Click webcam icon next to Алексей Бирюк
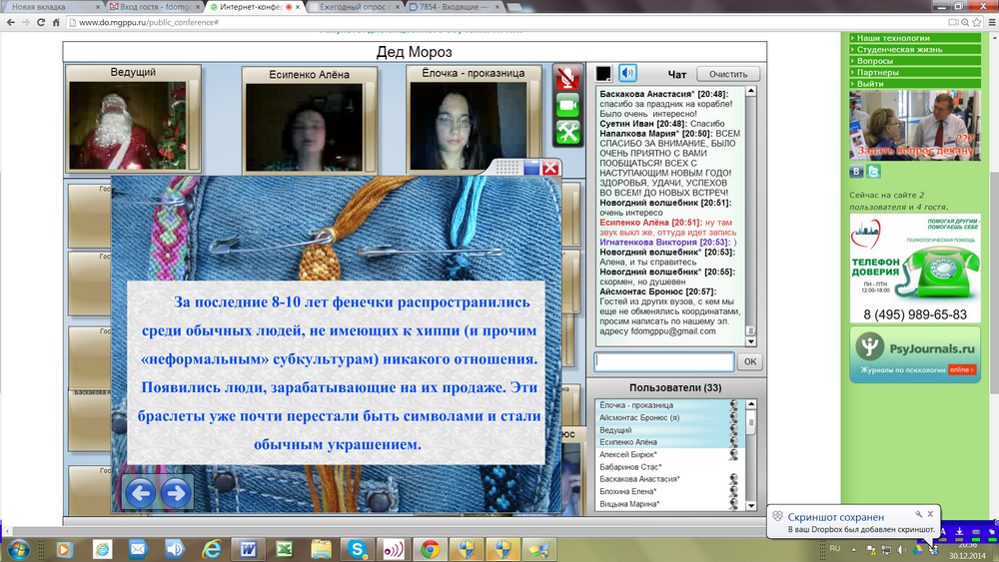999x562 pixels. tap(733, 454)
